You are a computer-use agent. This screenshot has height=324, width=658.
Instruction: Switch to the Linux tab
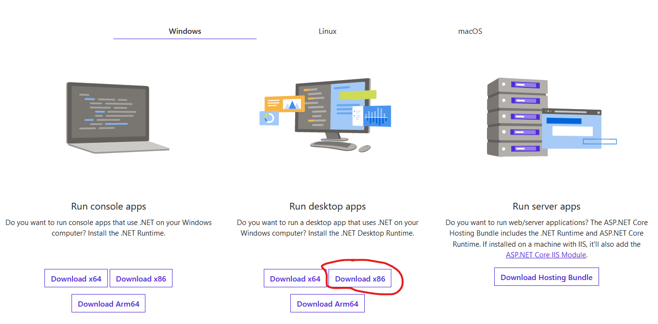[328, 31]
